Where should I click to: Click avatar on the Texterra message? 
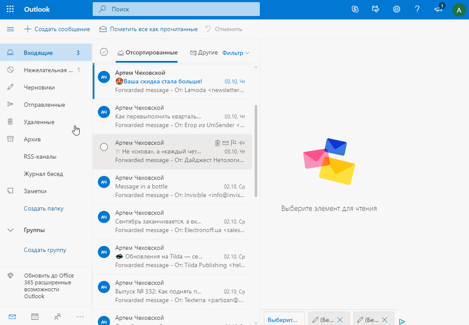point(104,287)
